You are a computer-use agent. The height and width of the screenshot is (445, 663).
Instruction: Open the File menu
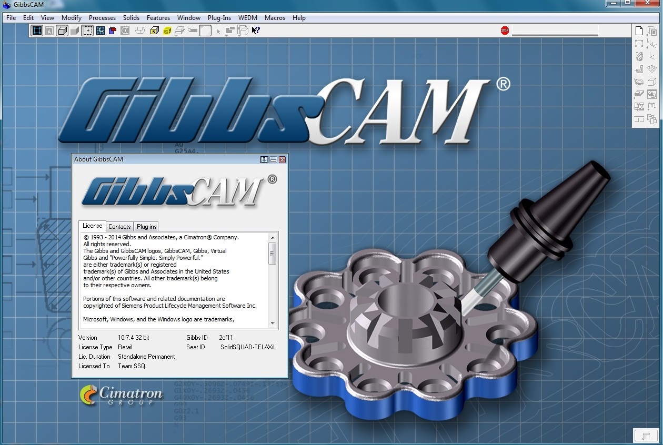(x=11, y=17)
